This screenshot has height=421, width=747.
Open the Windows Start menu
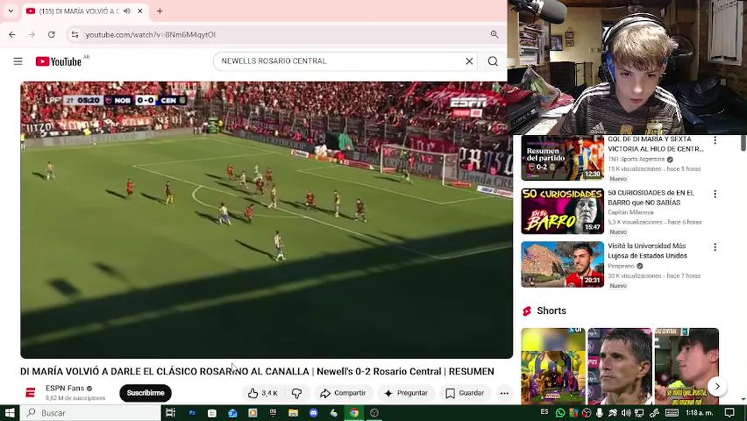click(9, 413)
